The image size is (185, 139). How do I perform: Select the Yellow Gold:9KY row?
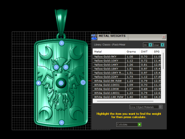point(127,56)
